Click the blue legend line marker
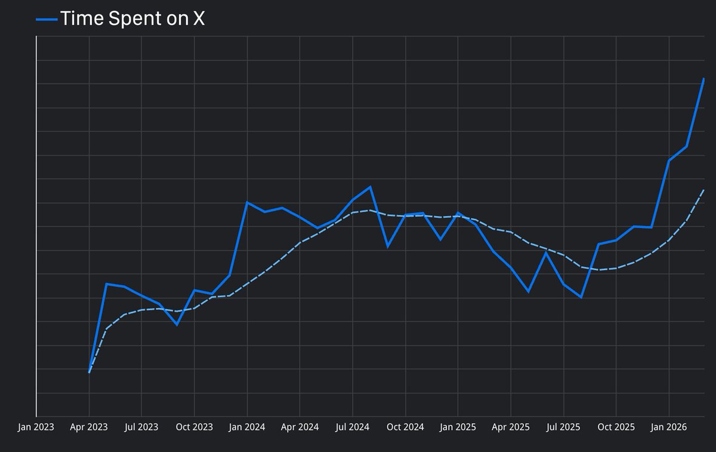Image resolution: width=716 pixels, height=452 pixels. point(47,20)
